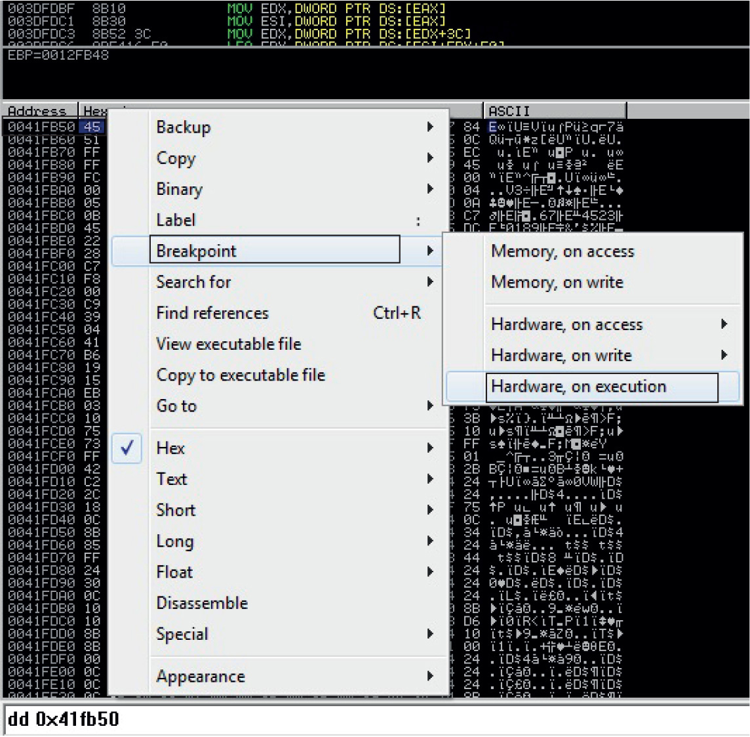Expand the arrow next to Binary

(x=430, y=188)
